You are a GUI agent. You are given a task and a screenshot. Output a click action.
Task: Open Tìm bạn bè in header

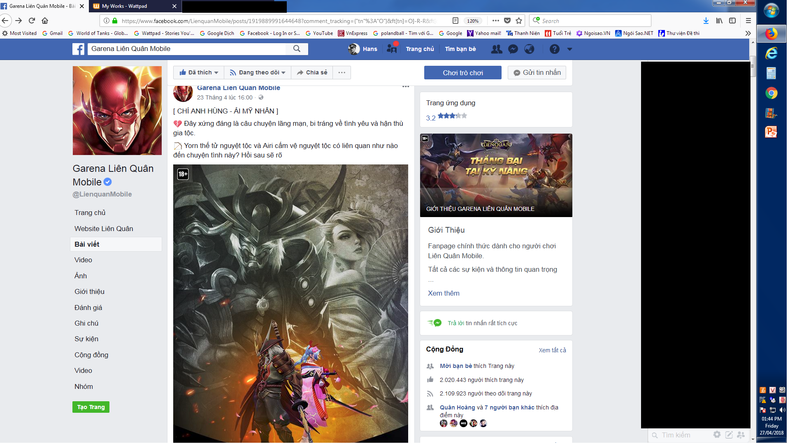point(460,49)
